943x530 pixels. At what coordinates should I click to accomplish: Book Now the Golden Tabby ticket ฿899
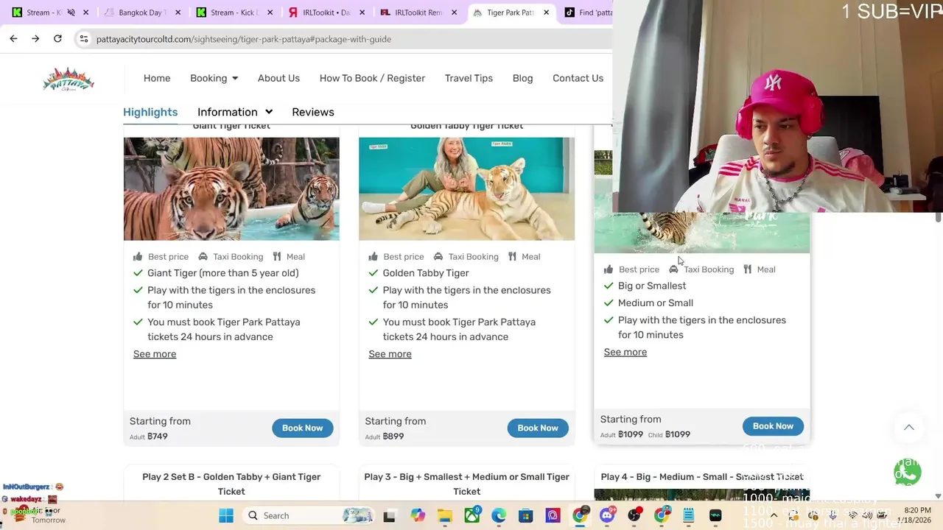tap(538, 428)
